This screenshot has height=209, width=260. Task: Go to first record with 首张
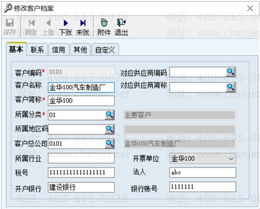tap(31, 27)
